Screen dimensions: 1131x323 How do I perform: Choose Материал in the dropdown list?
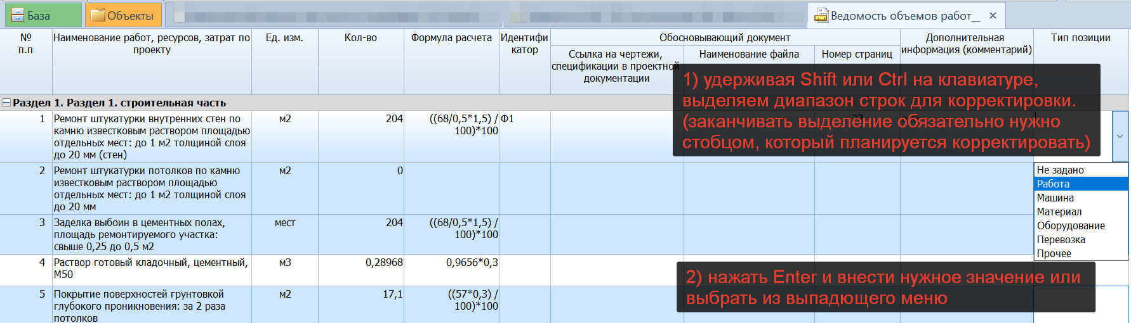[1081, 212]
